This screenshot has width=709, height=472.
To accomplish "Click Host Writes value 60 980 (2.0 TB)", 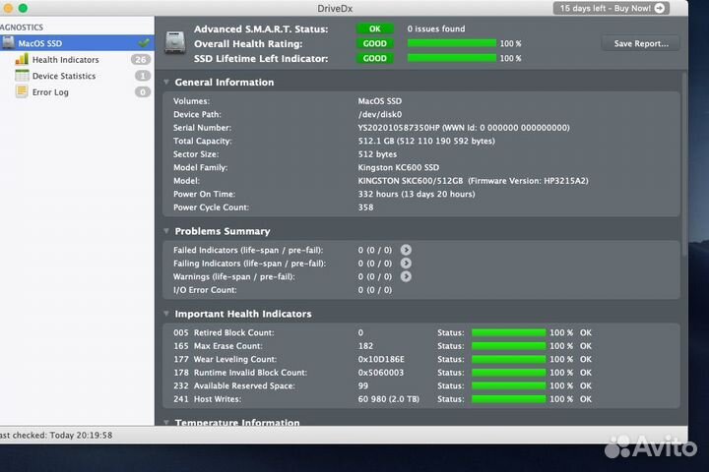I will click(x=388, y=399).
